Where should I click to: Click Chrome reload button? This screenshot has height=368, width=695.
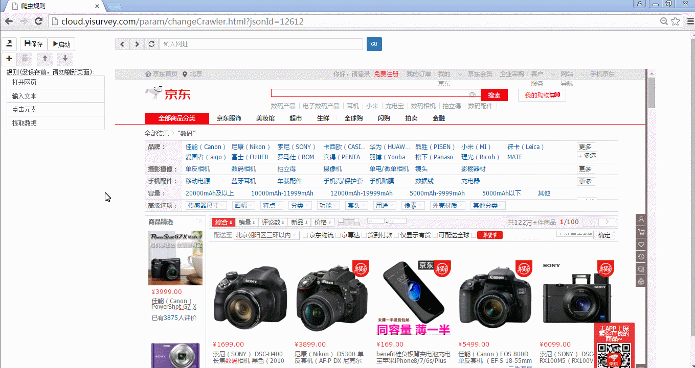[38, 21]
